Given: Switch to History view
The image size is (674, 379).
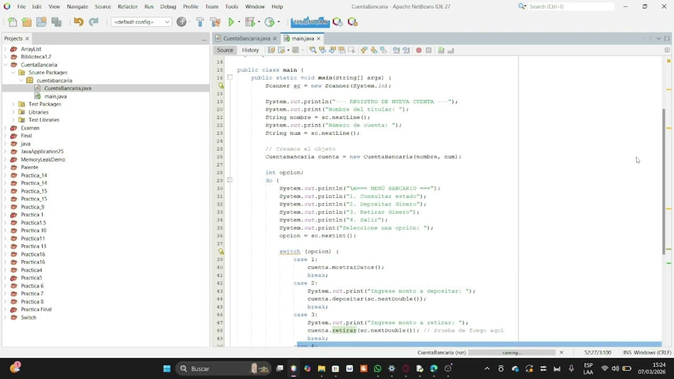Looking at the screenshot, I should 250,50.
